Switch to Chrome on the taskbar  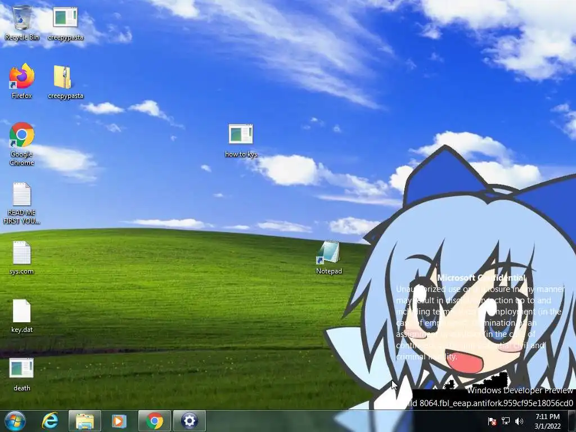(x=155, y=421)
